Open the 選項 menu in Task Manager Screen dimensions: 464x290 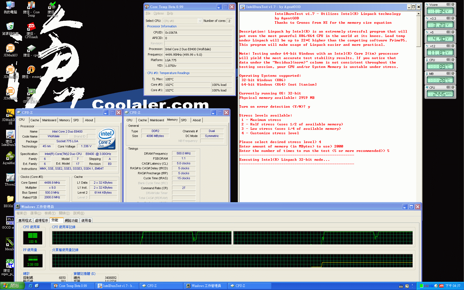coord(36,213)
